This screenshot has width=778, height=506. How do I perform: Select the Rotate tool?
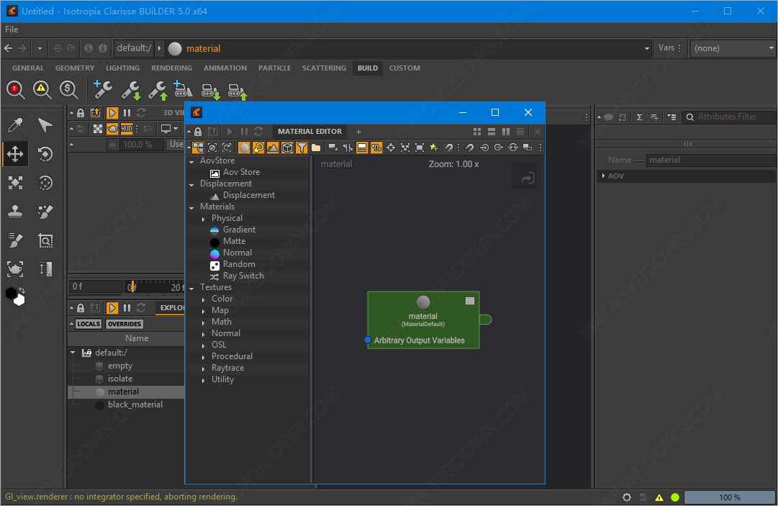(x=45, y=154)
